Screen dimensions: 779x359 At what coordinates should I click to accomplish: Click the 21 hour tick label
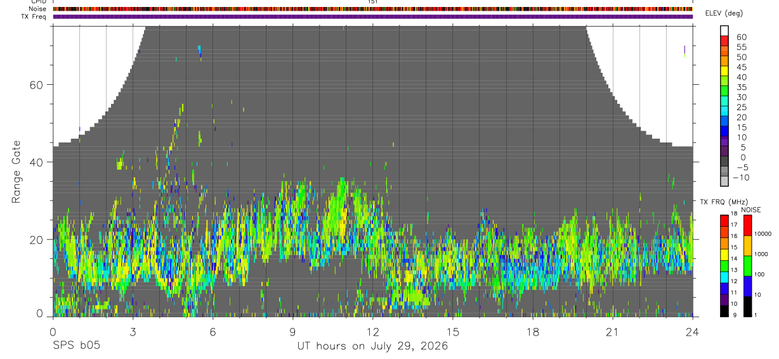(613, 332)
